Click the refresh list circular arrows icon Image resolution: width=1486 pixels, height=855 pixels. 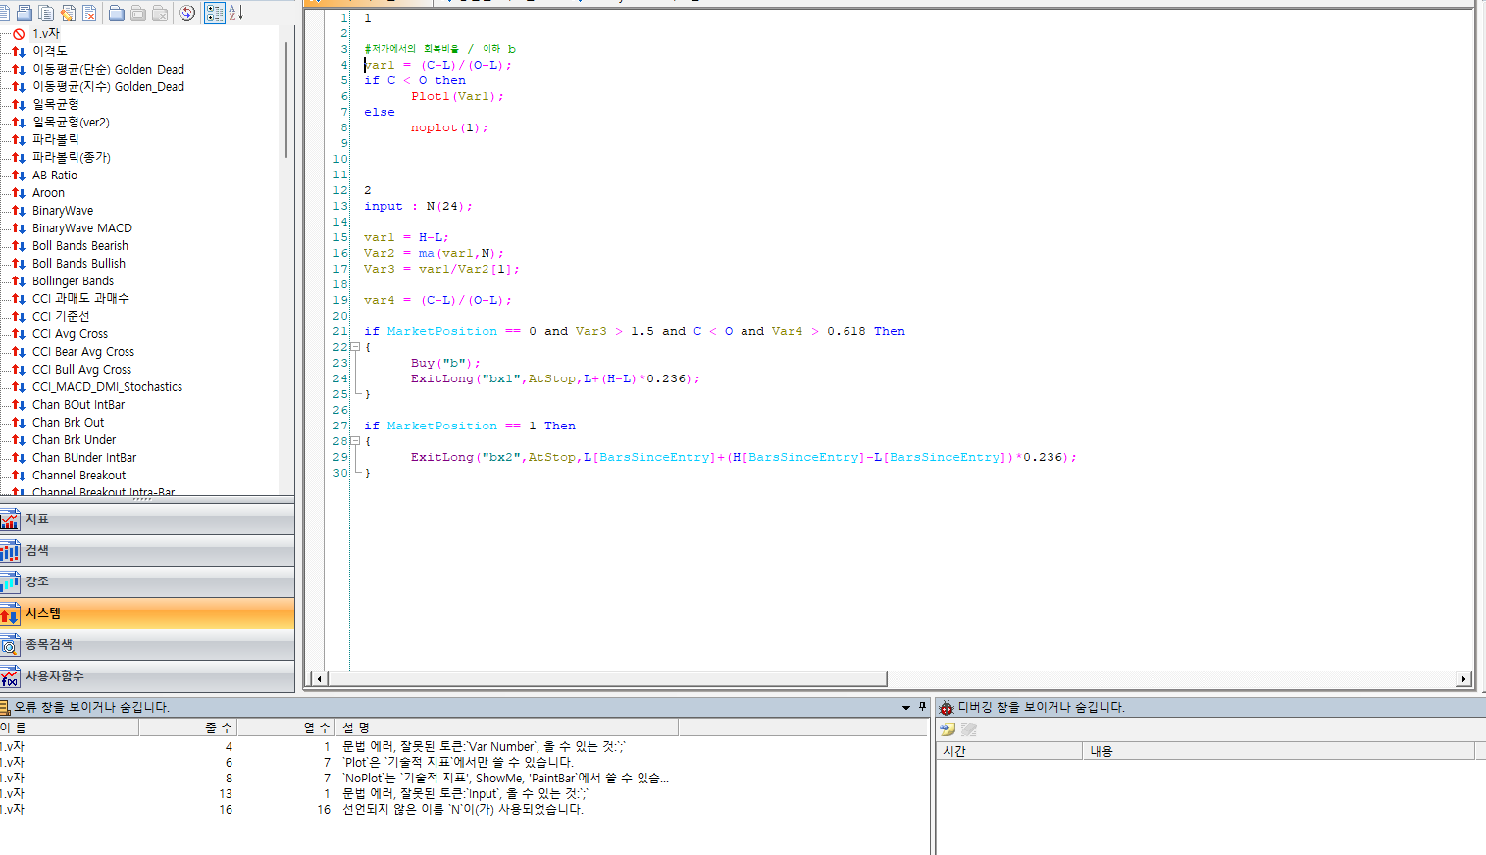click(187, 13)
